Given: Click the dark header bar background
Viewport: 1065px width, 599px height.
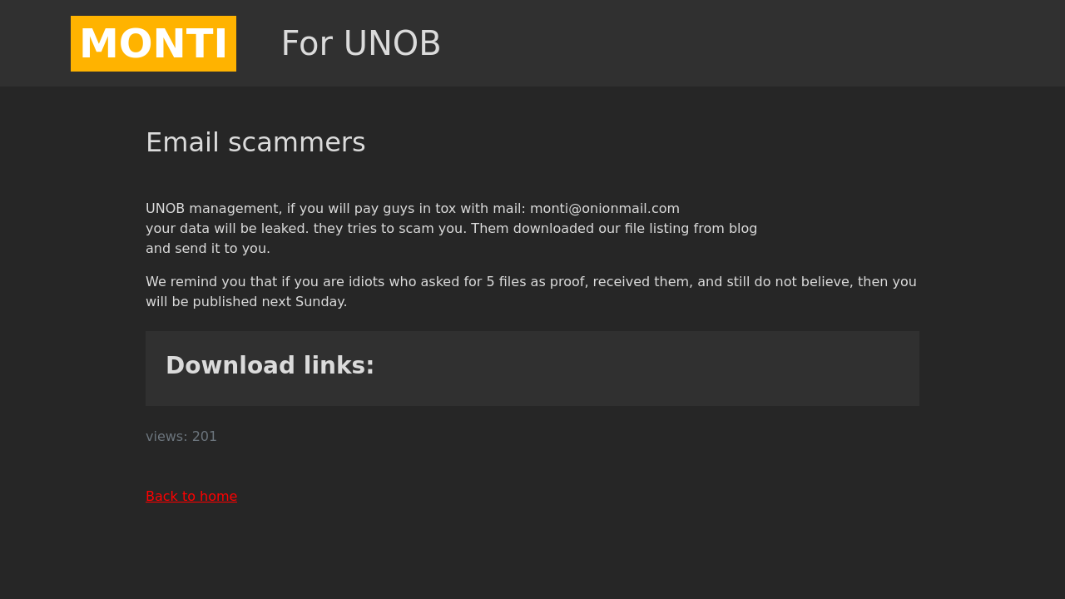Looking at the screenshot, I should 749,43.
